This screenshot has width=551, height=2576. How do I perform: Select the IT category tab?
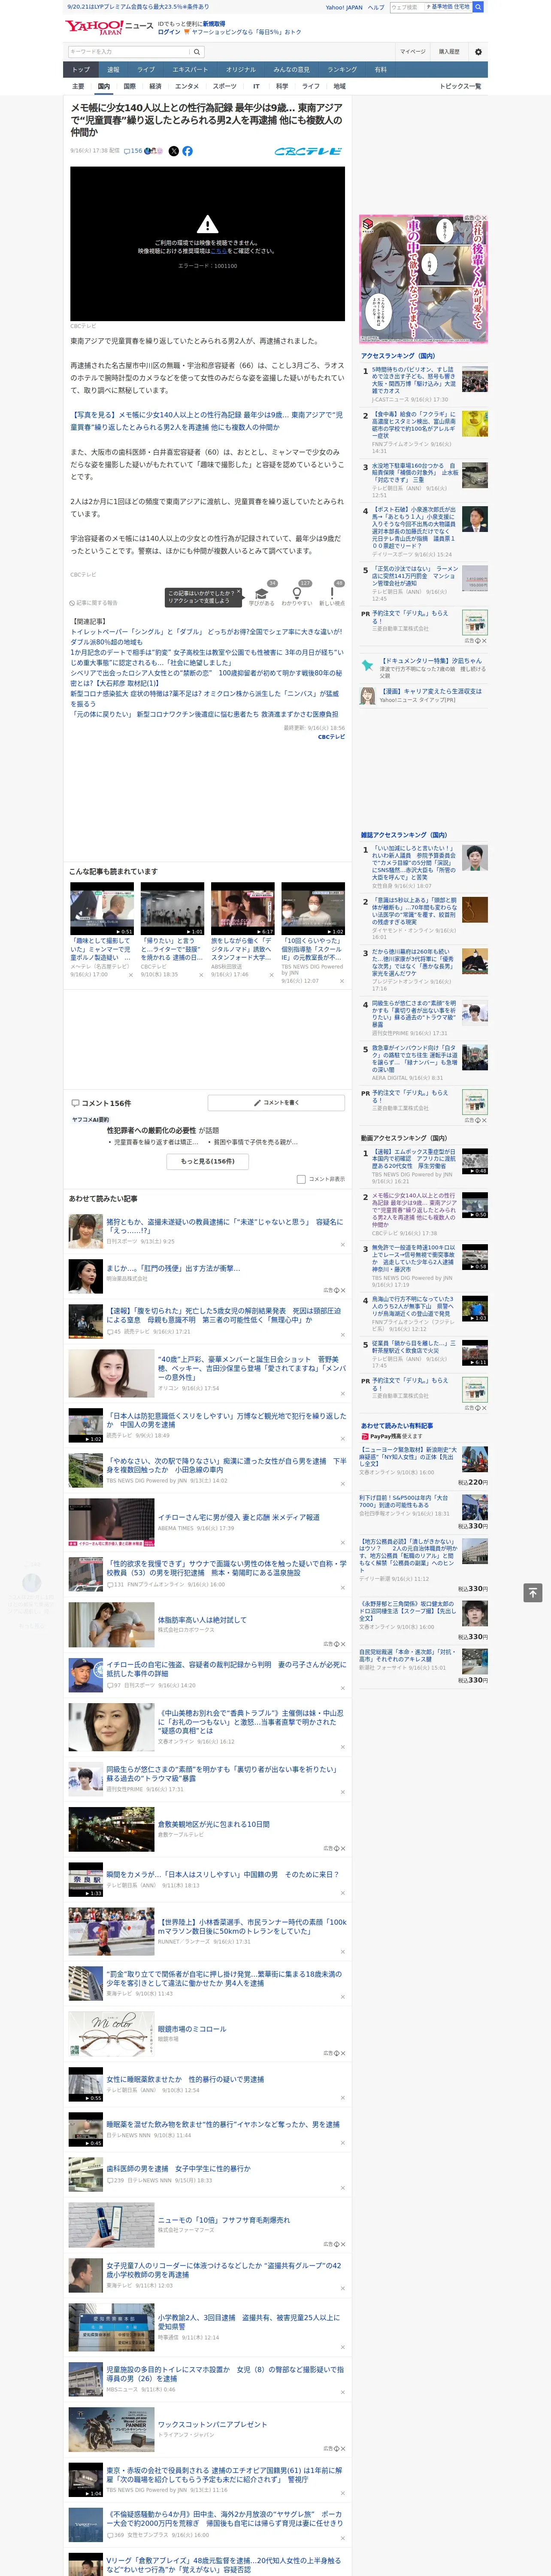point(256,86)
